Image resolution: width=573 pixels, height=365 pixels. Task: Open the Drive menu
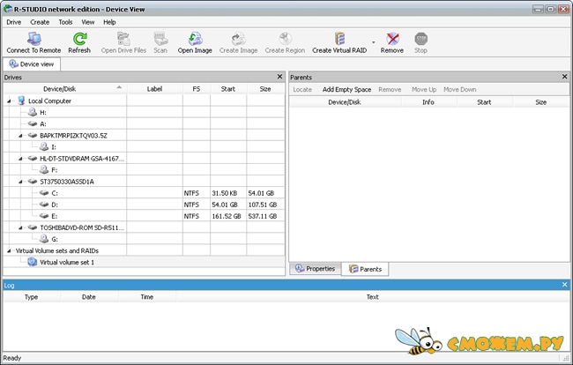pos(14,22)
